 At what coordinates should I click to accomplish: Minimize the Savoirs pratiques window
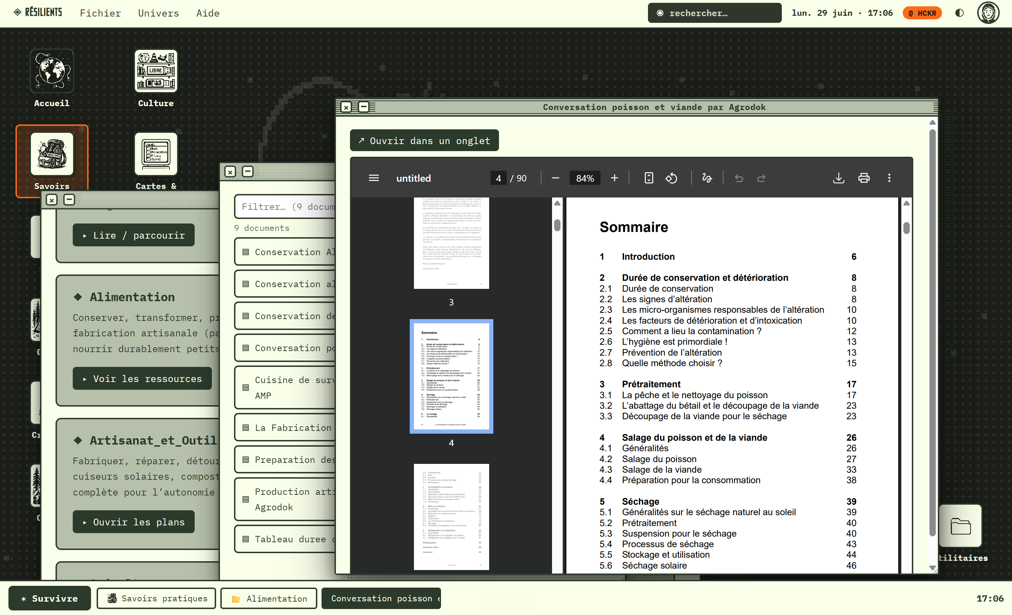69,200
